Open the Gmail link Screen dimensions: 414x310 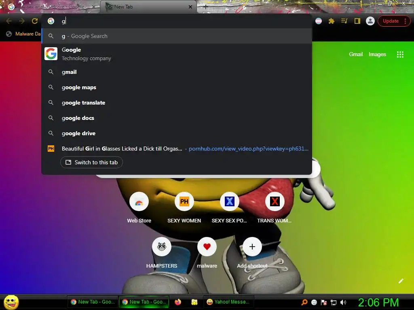[x=356, y=54]
